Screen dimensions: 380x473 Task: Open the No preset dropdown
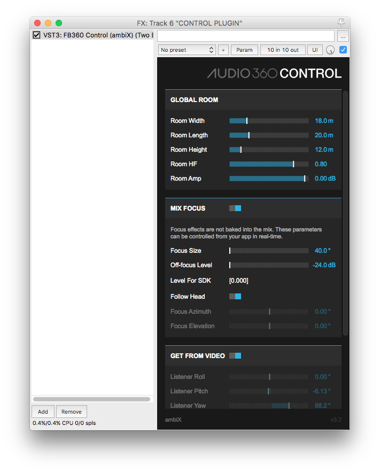click(187, 50)
